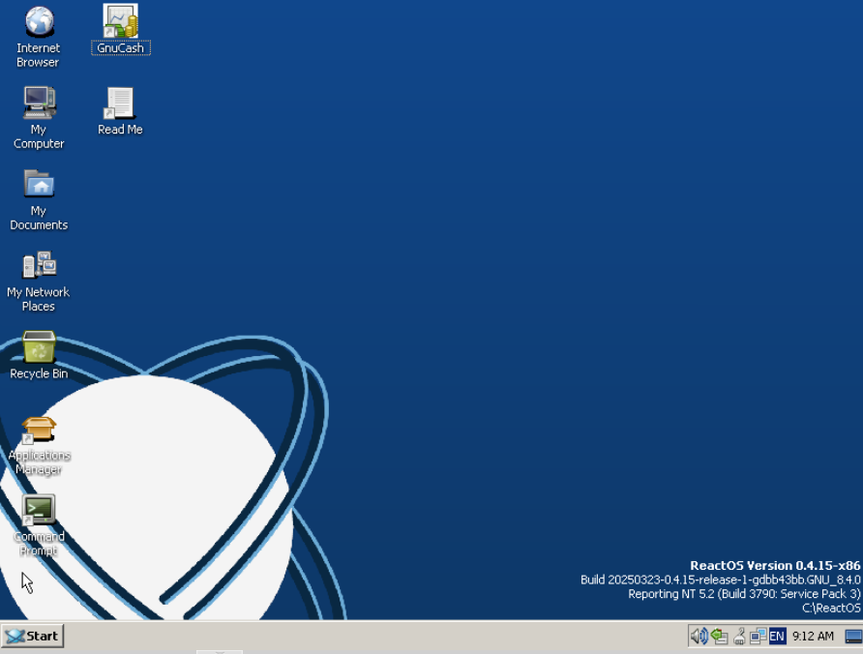
Task: Click the Command Prompt desktop shortcut
Action: (39, 512)
